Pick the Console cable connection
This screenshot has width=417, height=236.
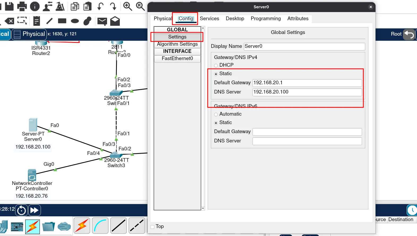(x=100, y=226)
